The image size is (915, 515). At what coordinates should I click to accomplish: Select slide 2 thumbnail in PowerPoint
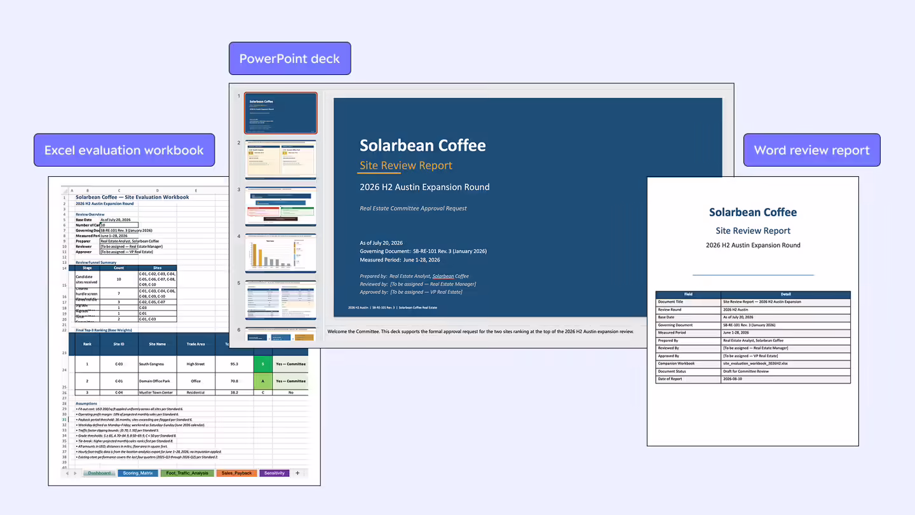280,160
